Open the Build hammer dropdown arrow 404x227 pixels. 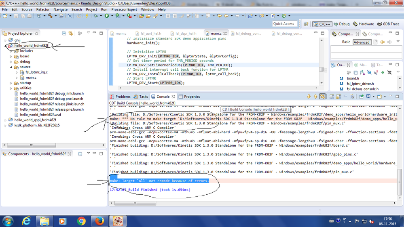[x=55, y=16]
